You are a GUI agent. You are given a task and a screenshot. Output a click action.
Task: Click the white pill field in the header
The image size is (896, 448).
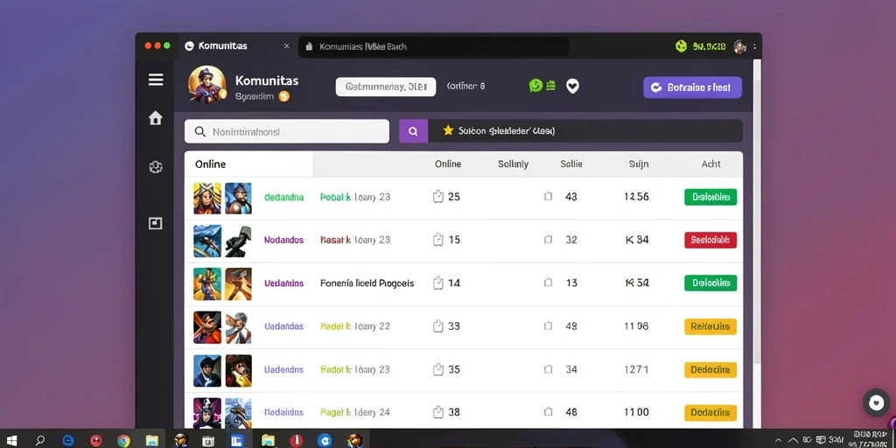pos(386,87)
